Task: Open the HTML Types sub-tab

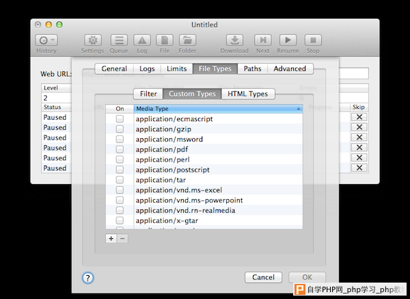Action: (x=248, y=94)
